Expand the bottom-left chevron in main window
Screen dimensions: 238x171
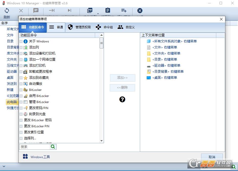(x=4, y=166)
